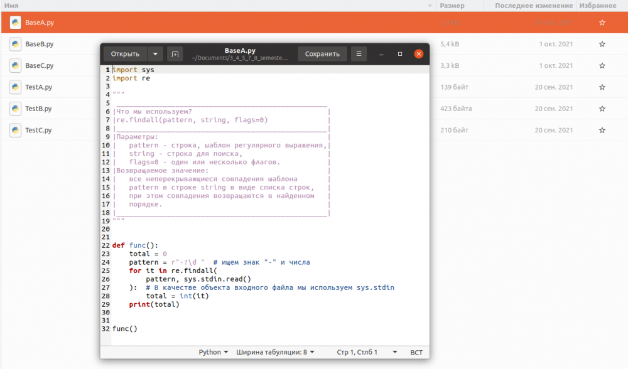The height and width of the screenshot is (369, 628).
Task: Open the Python syntax language dropdown
Action: [x=214, y=352]
